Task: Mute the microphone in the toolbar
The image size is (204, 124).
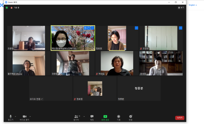Action: point(11,117)
